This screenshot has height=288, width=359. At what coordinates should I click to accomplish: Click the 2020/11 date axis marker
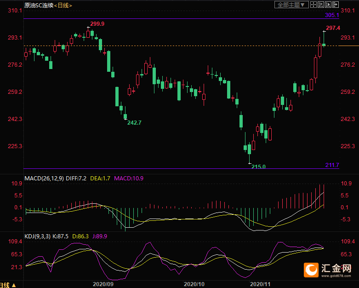click(x=260, y=284)
